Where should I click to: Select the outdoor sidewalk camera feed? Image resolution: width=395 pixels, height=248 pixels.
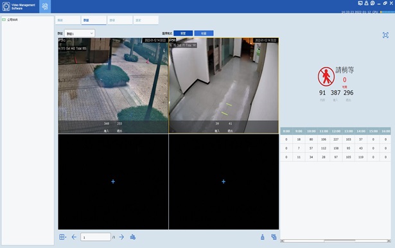pyautogui.click(x=113, y=85)
